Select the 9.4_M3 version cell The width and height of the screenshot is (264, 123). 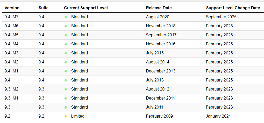pyautogui.click(x=11, y=53)
